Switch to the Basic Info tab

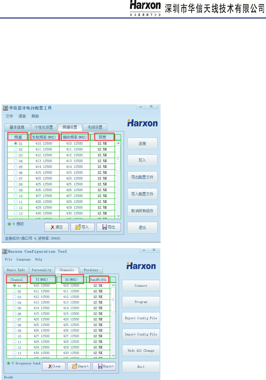(x=16, y=270)
